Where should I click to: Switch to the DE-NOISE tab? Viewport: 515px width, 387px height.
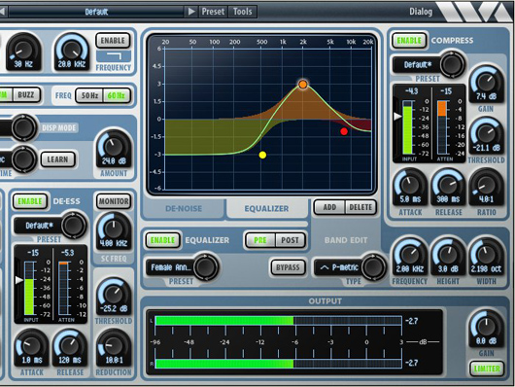(184, 208)
